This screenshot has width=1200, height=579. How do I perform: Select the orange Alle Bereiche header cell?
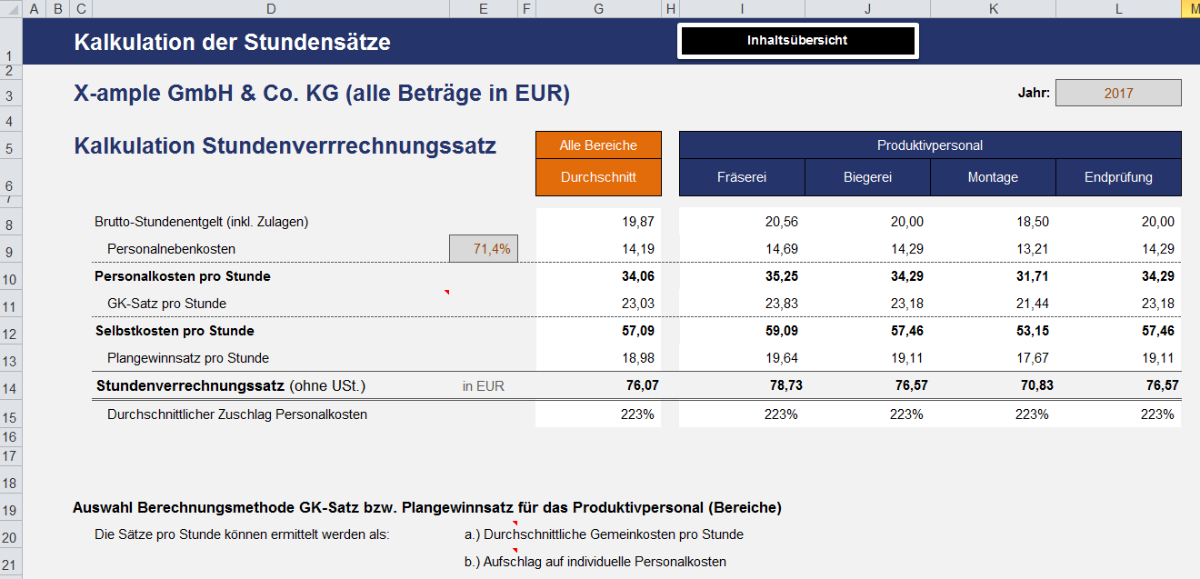[598, 144]
